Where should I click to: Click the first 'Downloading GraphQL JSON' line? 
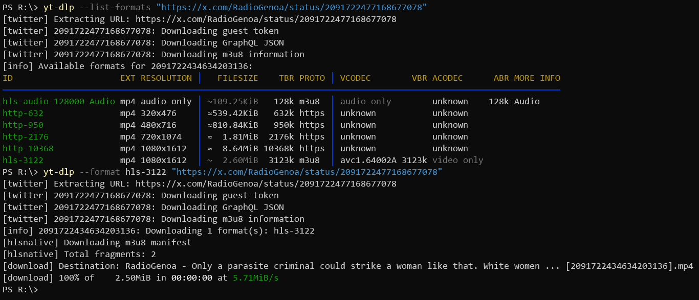click(x=143, y=42)
